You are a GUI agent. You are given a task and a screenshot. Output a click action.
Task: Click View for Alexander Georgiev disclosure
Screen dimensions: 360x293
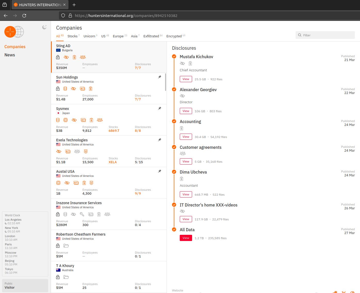(186, 111)
